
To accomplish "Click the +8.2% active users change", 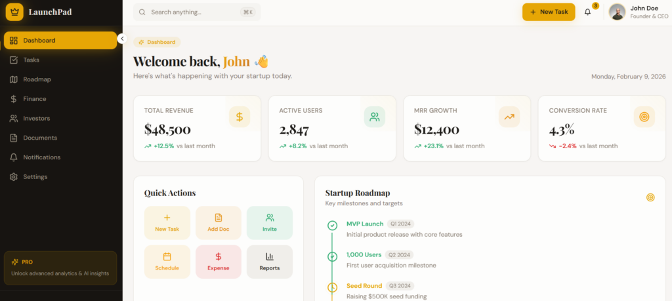I will [x=297, y=146].
